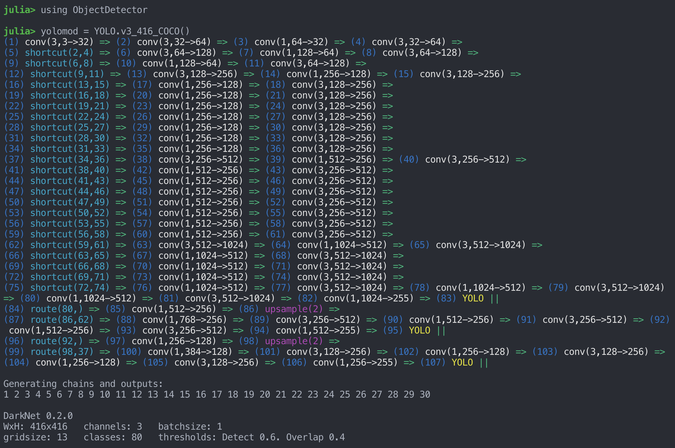The height and width of the screenshot is (448, 675).
Task: Click conv(1,1024->255) at layer 82
Action: pyautogui.click(x=369, y=298)
